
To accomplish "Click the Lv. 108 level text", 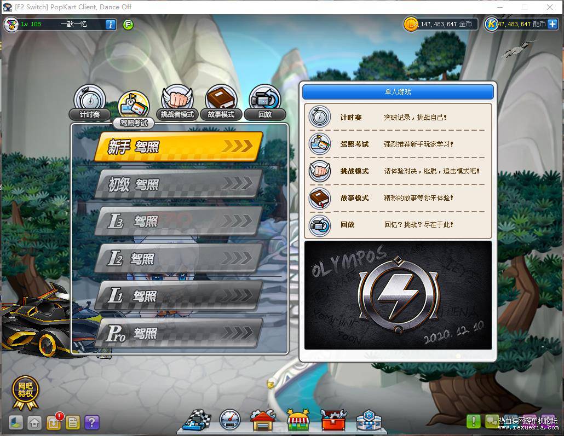I will coord(31,25).
